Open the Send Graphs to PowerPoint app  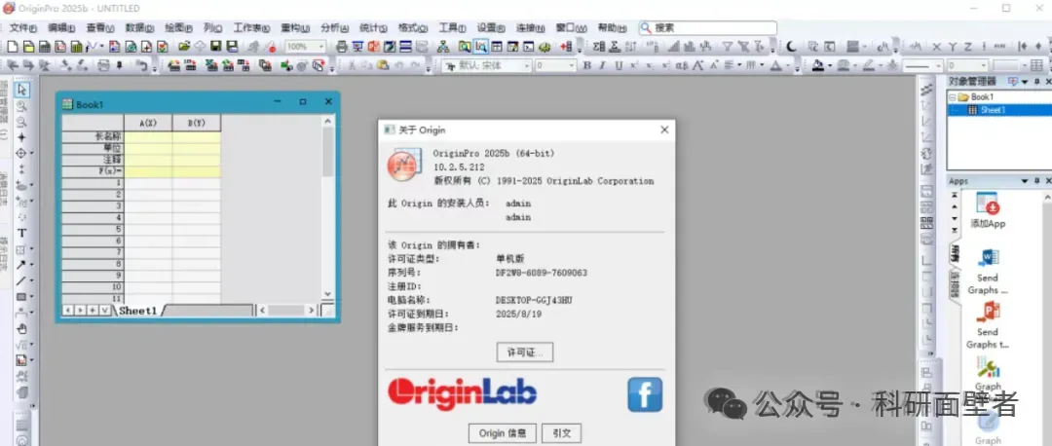[x=988, y=313]
